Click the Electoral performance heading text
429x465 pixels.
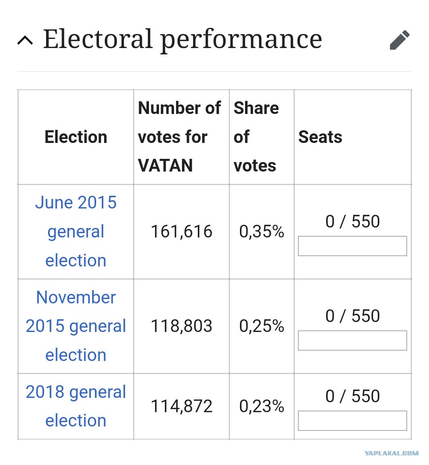point(182,39)
